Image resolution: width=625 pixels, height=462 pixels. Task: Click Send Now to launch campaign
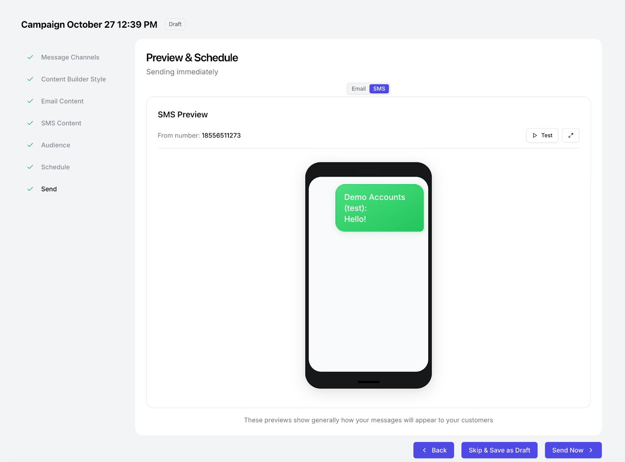click(x=569, y=450)
